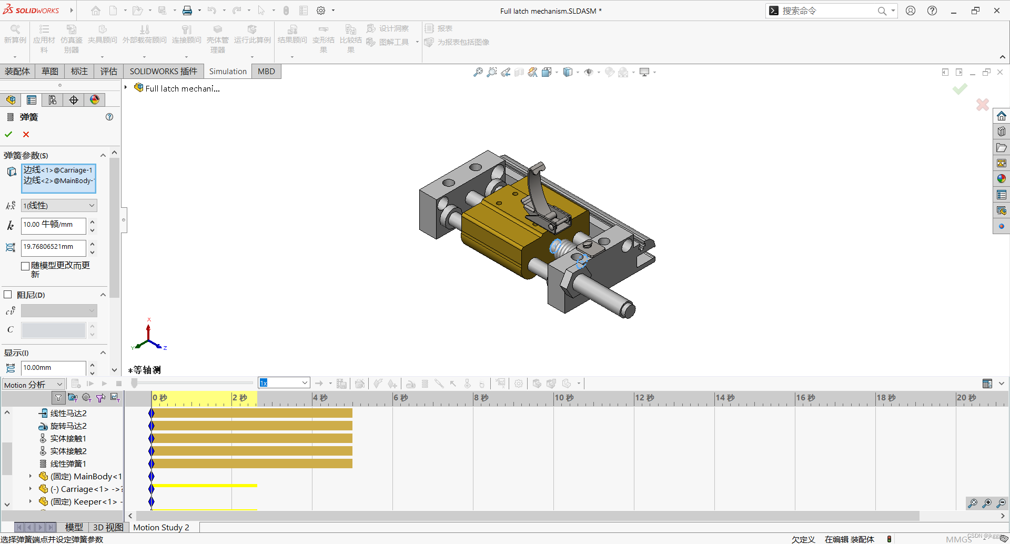The image size is (1010, 544).
Task: Click Zoom to Fit in the view toolbar
Action: 478,72
